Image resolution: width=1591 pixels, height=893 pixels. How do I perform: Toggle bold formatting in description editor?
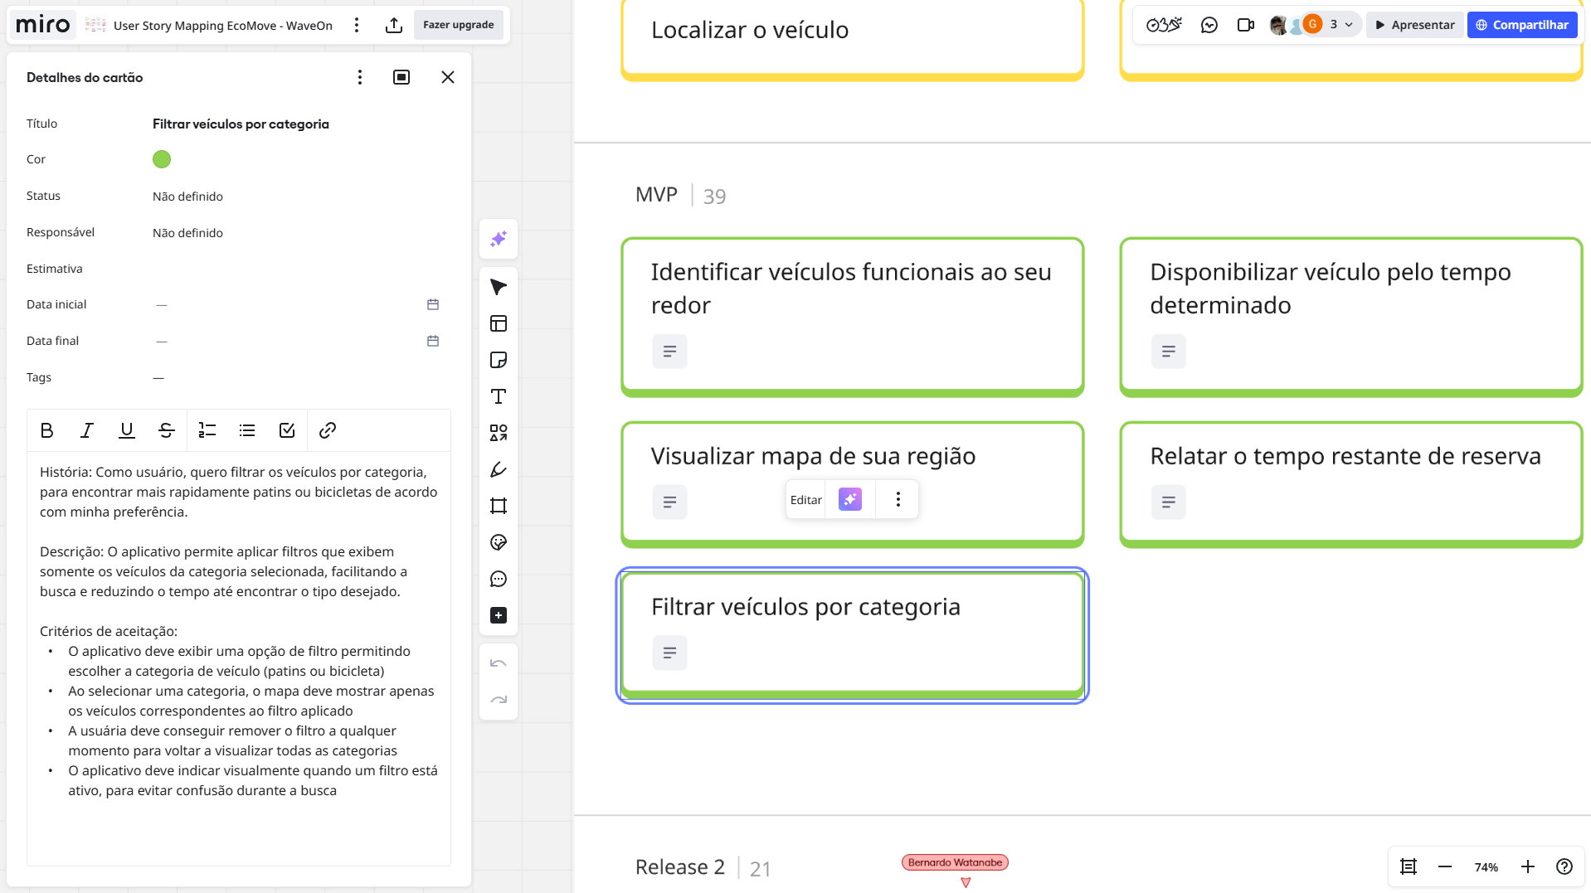click(x=47, y=430)
